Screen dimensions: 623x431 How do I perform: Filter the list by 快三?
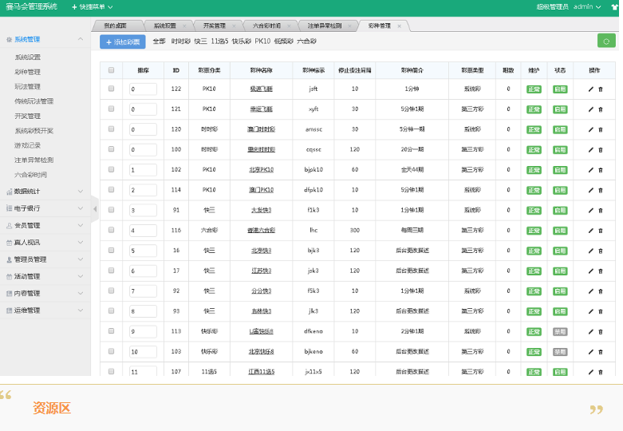point(201,42)
